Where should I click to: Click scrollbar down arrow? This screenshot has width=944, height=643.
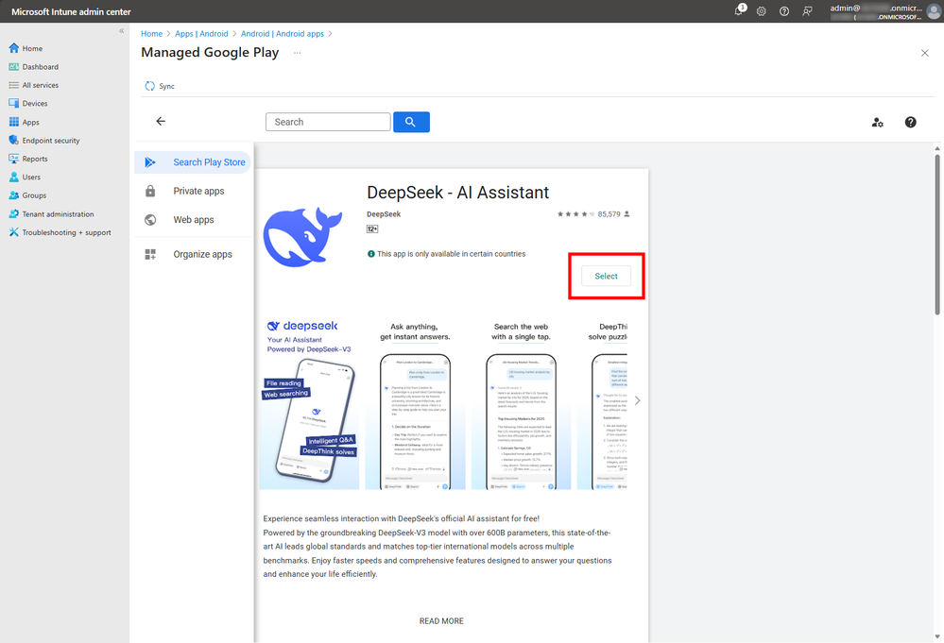click(937, 637)
